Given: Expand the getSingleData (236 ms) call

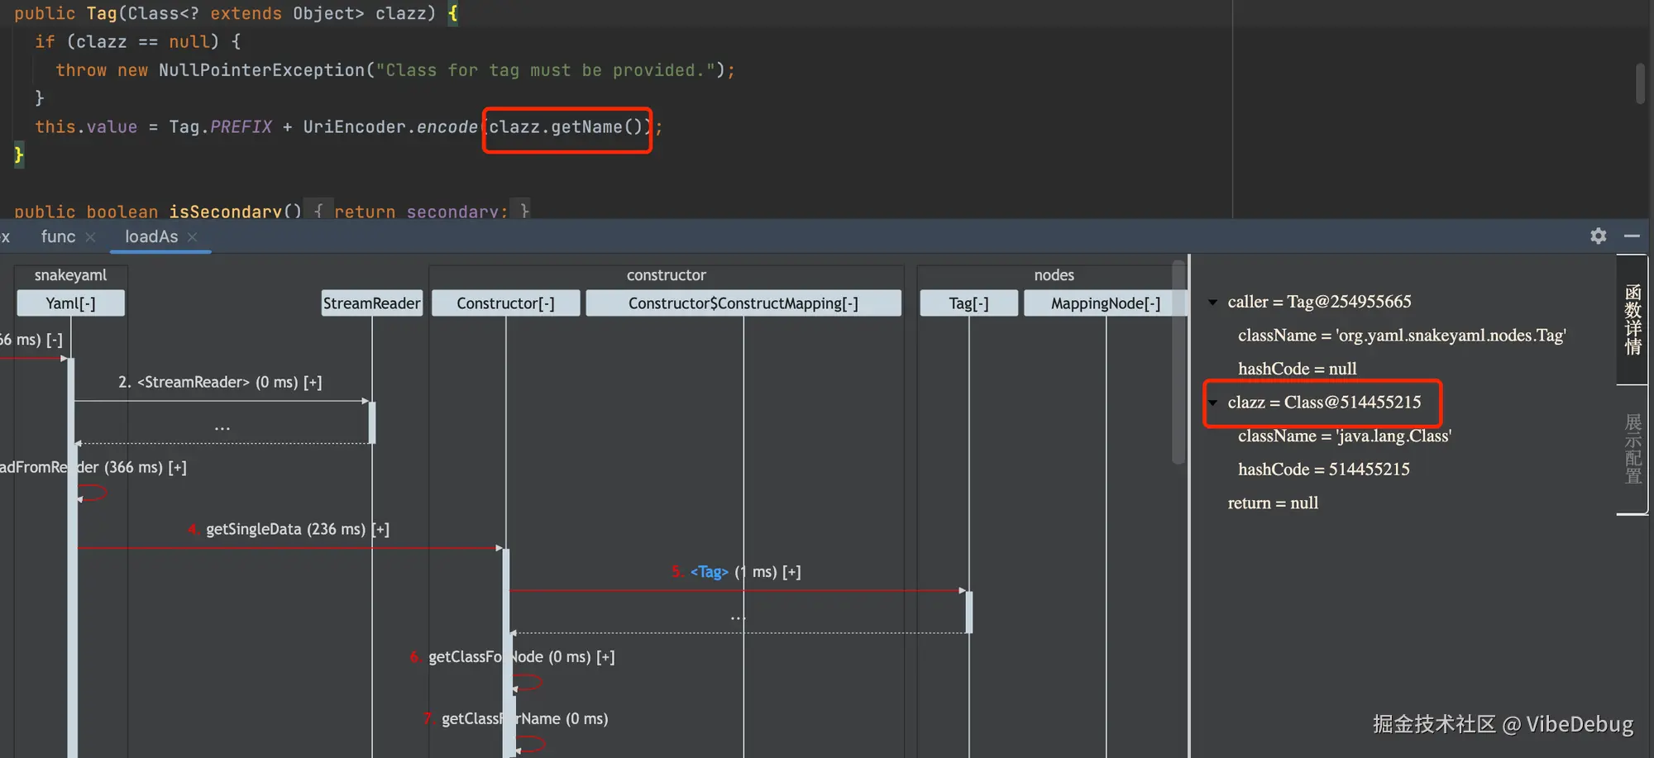Looking at the screenshot, I should [x=380, y=529].
